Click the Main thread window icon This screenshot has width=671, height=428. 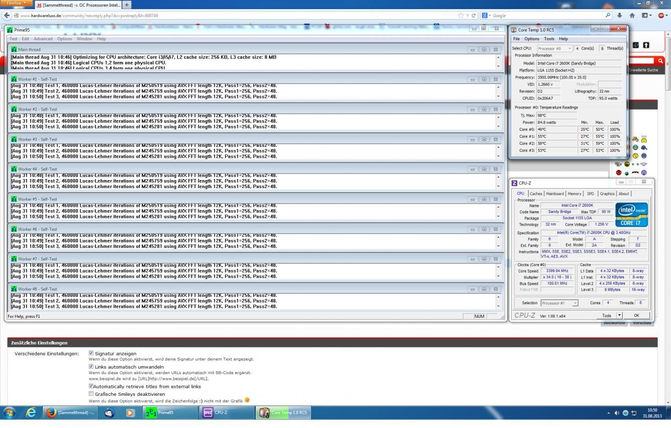click(x=14, y=49)
